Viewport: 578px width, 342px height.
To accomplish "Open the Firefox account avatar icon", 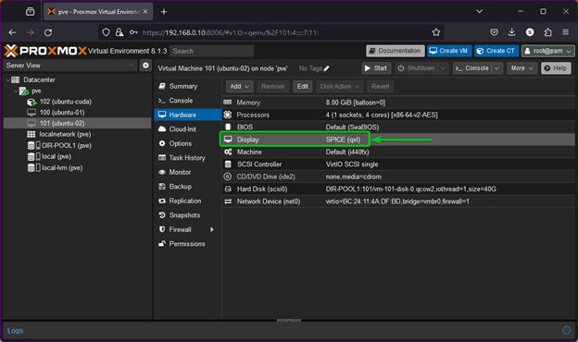I will click(530, 32).
